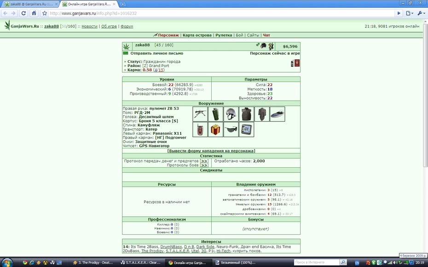Image resolution: width=428 pixels, height=267 pixels.
Task: Click the RGD-2M grenade item icon
Action: pos(216,114)
